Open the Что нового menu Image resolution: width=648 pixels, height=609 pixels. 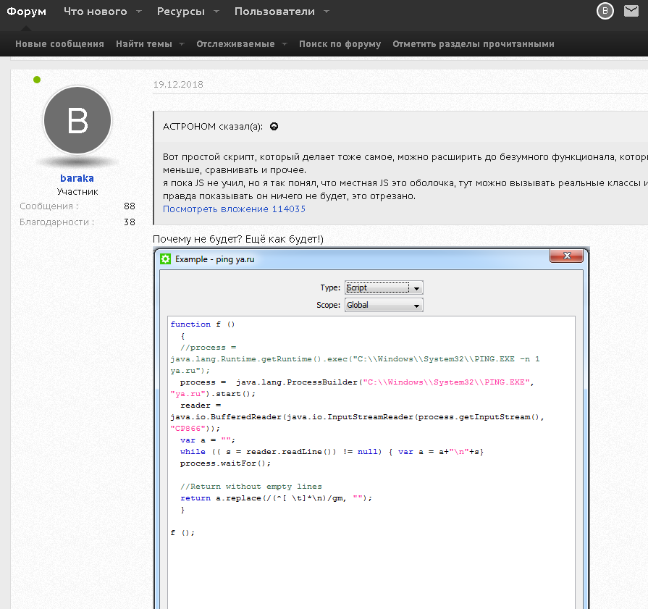96,12
